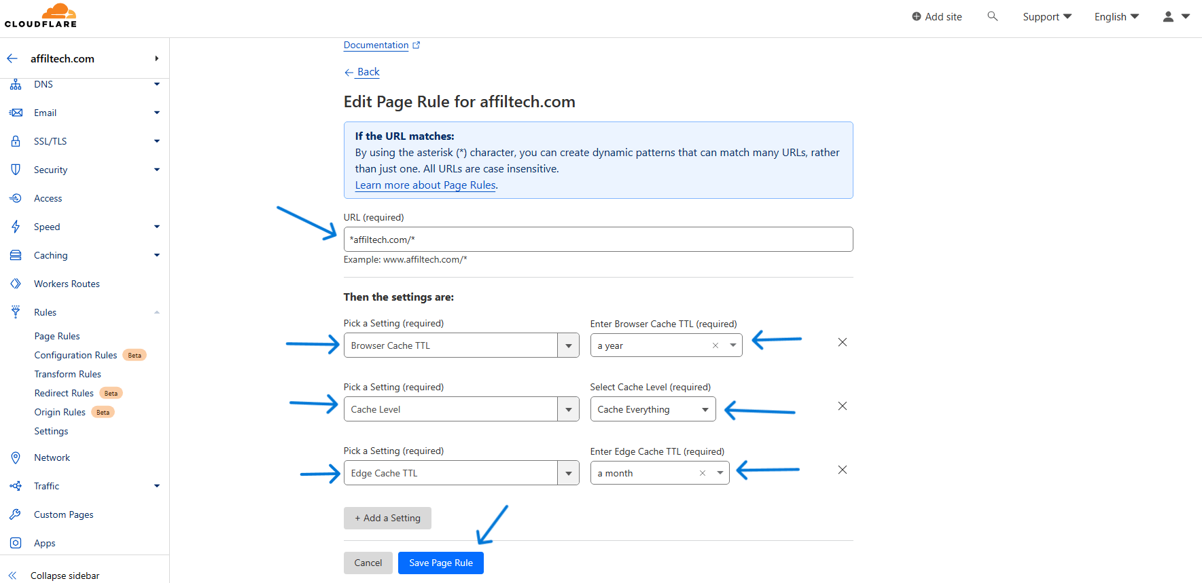
Task: Open the Documentation link
Action: point(376,45)
